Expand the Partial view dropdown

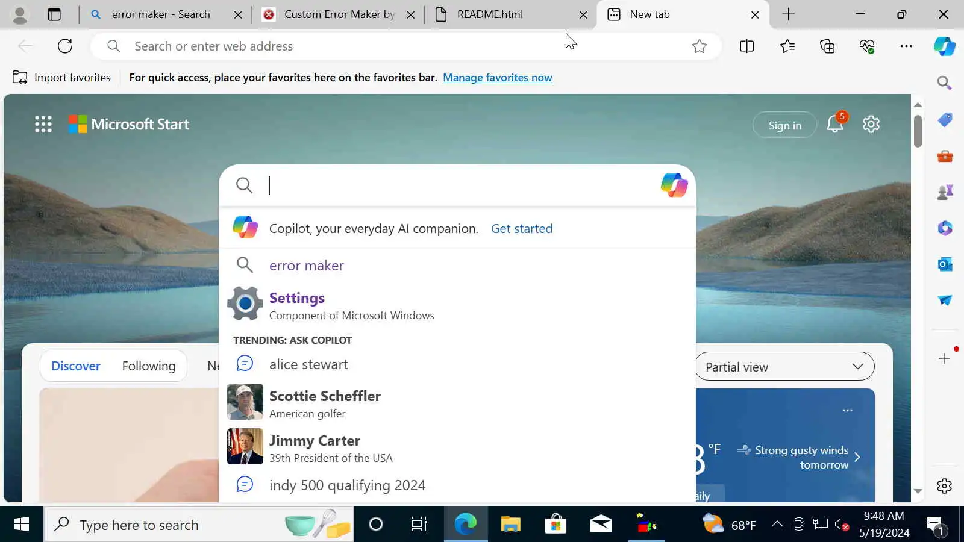784,367
